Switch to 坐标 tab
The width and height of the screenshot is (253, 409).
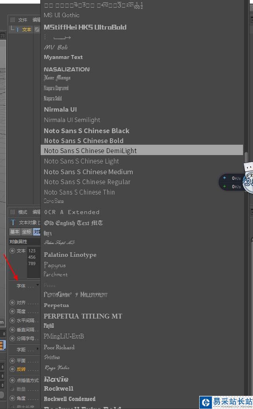click(x=27, y=232)
